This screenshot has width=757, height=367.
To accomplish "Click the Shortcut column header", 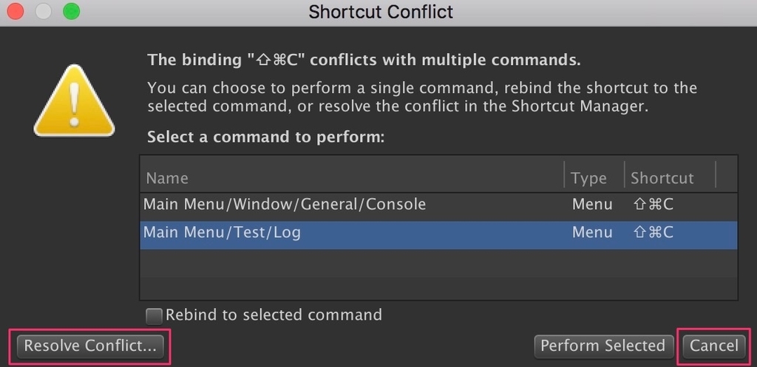I will pyautogui.click(x=670, y=177).
